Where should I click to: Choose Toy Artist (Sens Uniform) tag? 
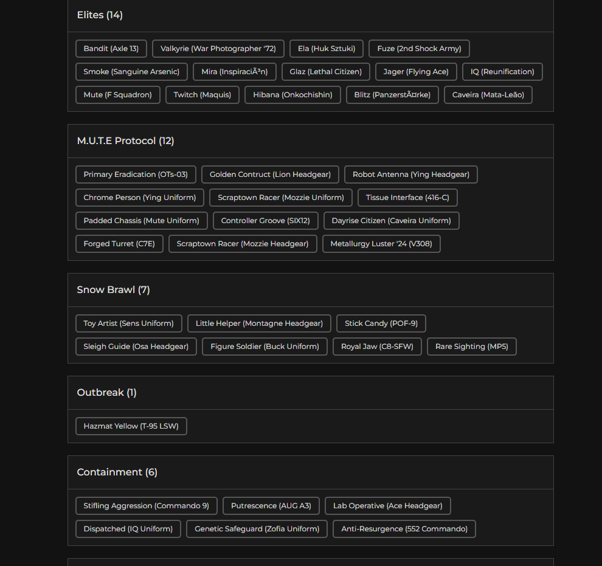tap(129, 323)
